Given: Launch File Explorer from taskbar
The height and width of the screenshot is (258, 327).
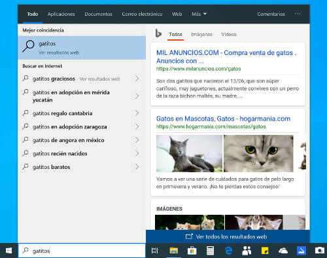Looking at the screenshot, I should [x=174, y=251].
